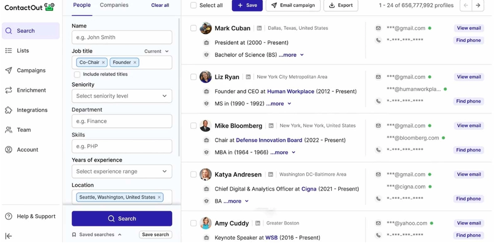
Task: Switch to the People tab
Action: click(x=82, y=5)
